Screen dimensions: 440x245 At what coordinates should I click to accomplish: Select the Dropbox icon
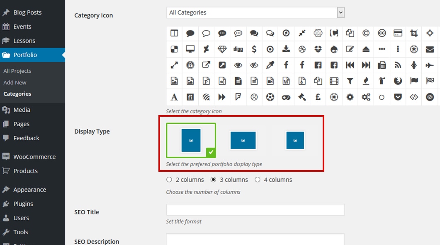[318, 49]
